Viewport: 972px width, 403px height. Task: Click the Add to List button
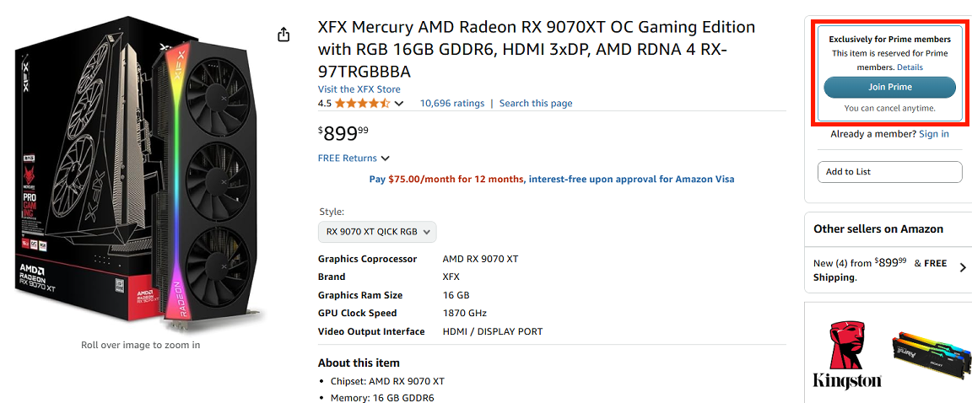[x=889, y=172]
